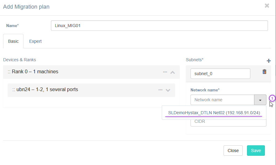This screenshot has width=276, height=165.
Task: Delete subnet_0 using the trash icon
Action: click(x=264, y=72)
